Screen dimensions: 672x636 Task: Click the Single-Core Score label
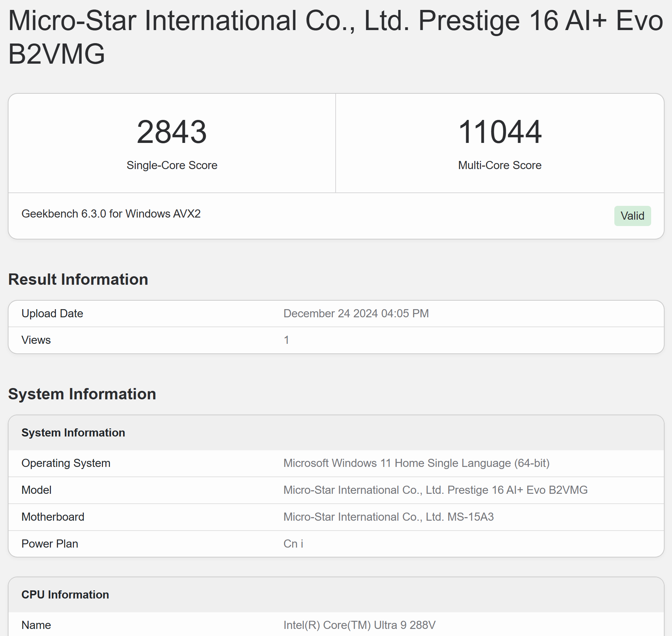click(172, 165)
